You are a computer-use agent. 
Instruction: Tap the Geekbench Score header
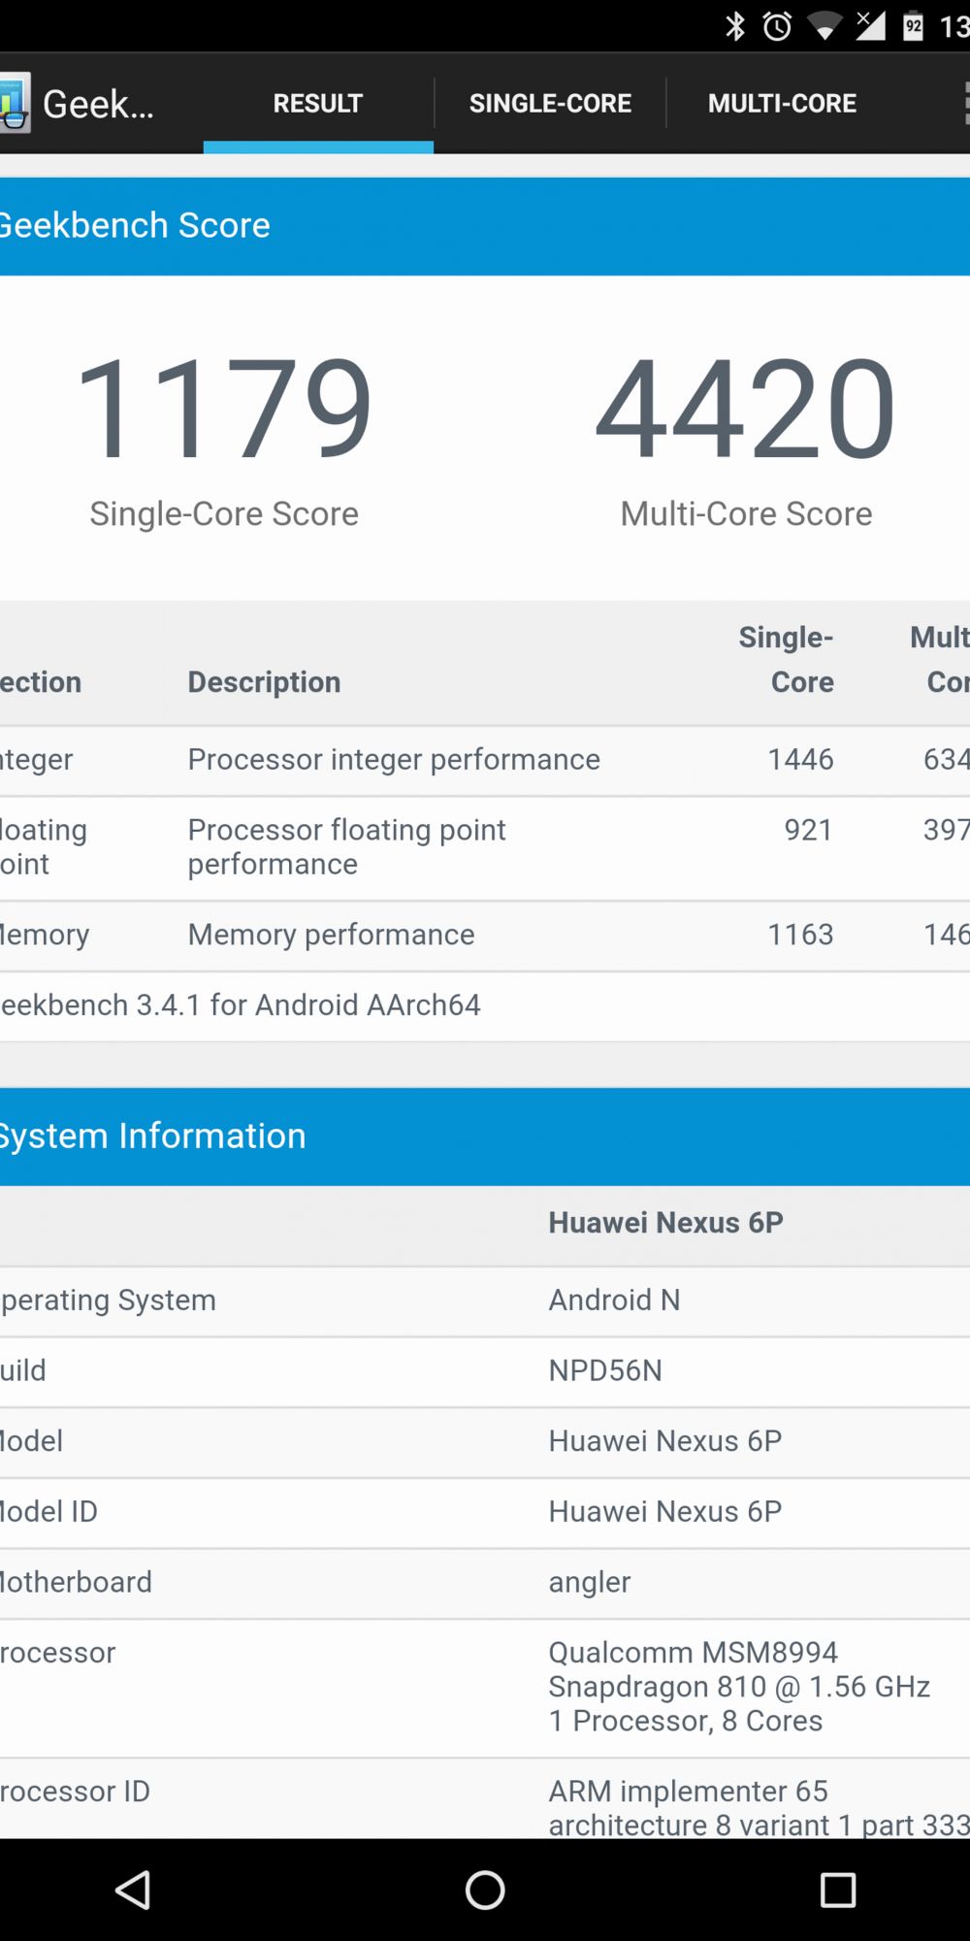click(x=485, y=225)
